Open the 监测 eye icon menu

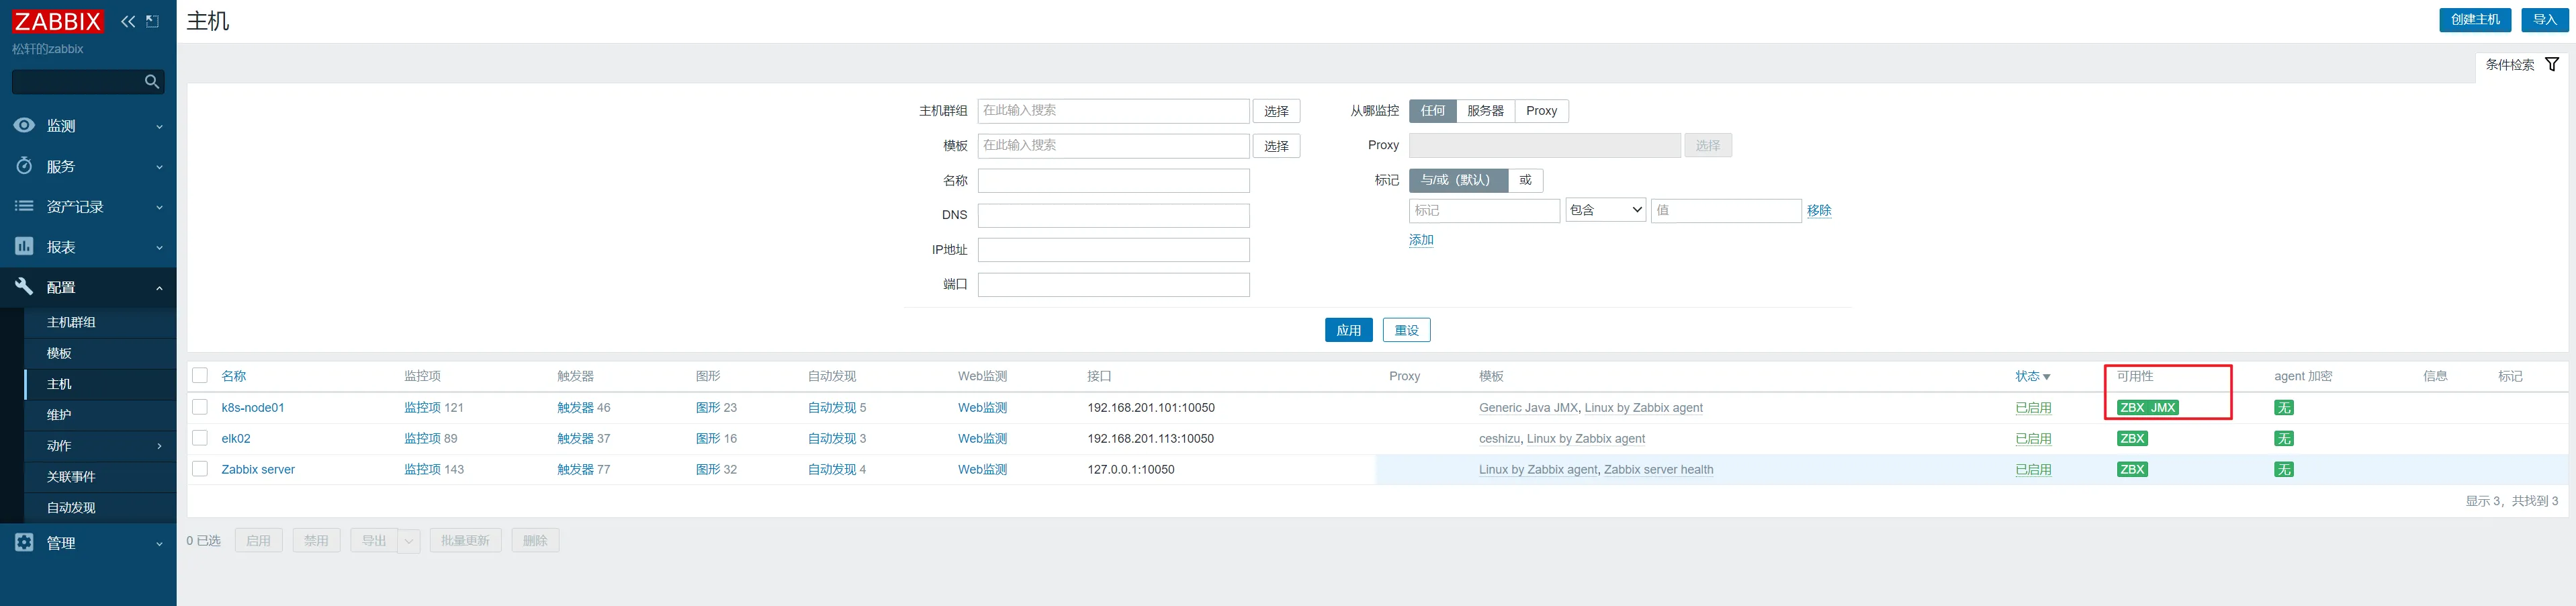click(24, 126)
